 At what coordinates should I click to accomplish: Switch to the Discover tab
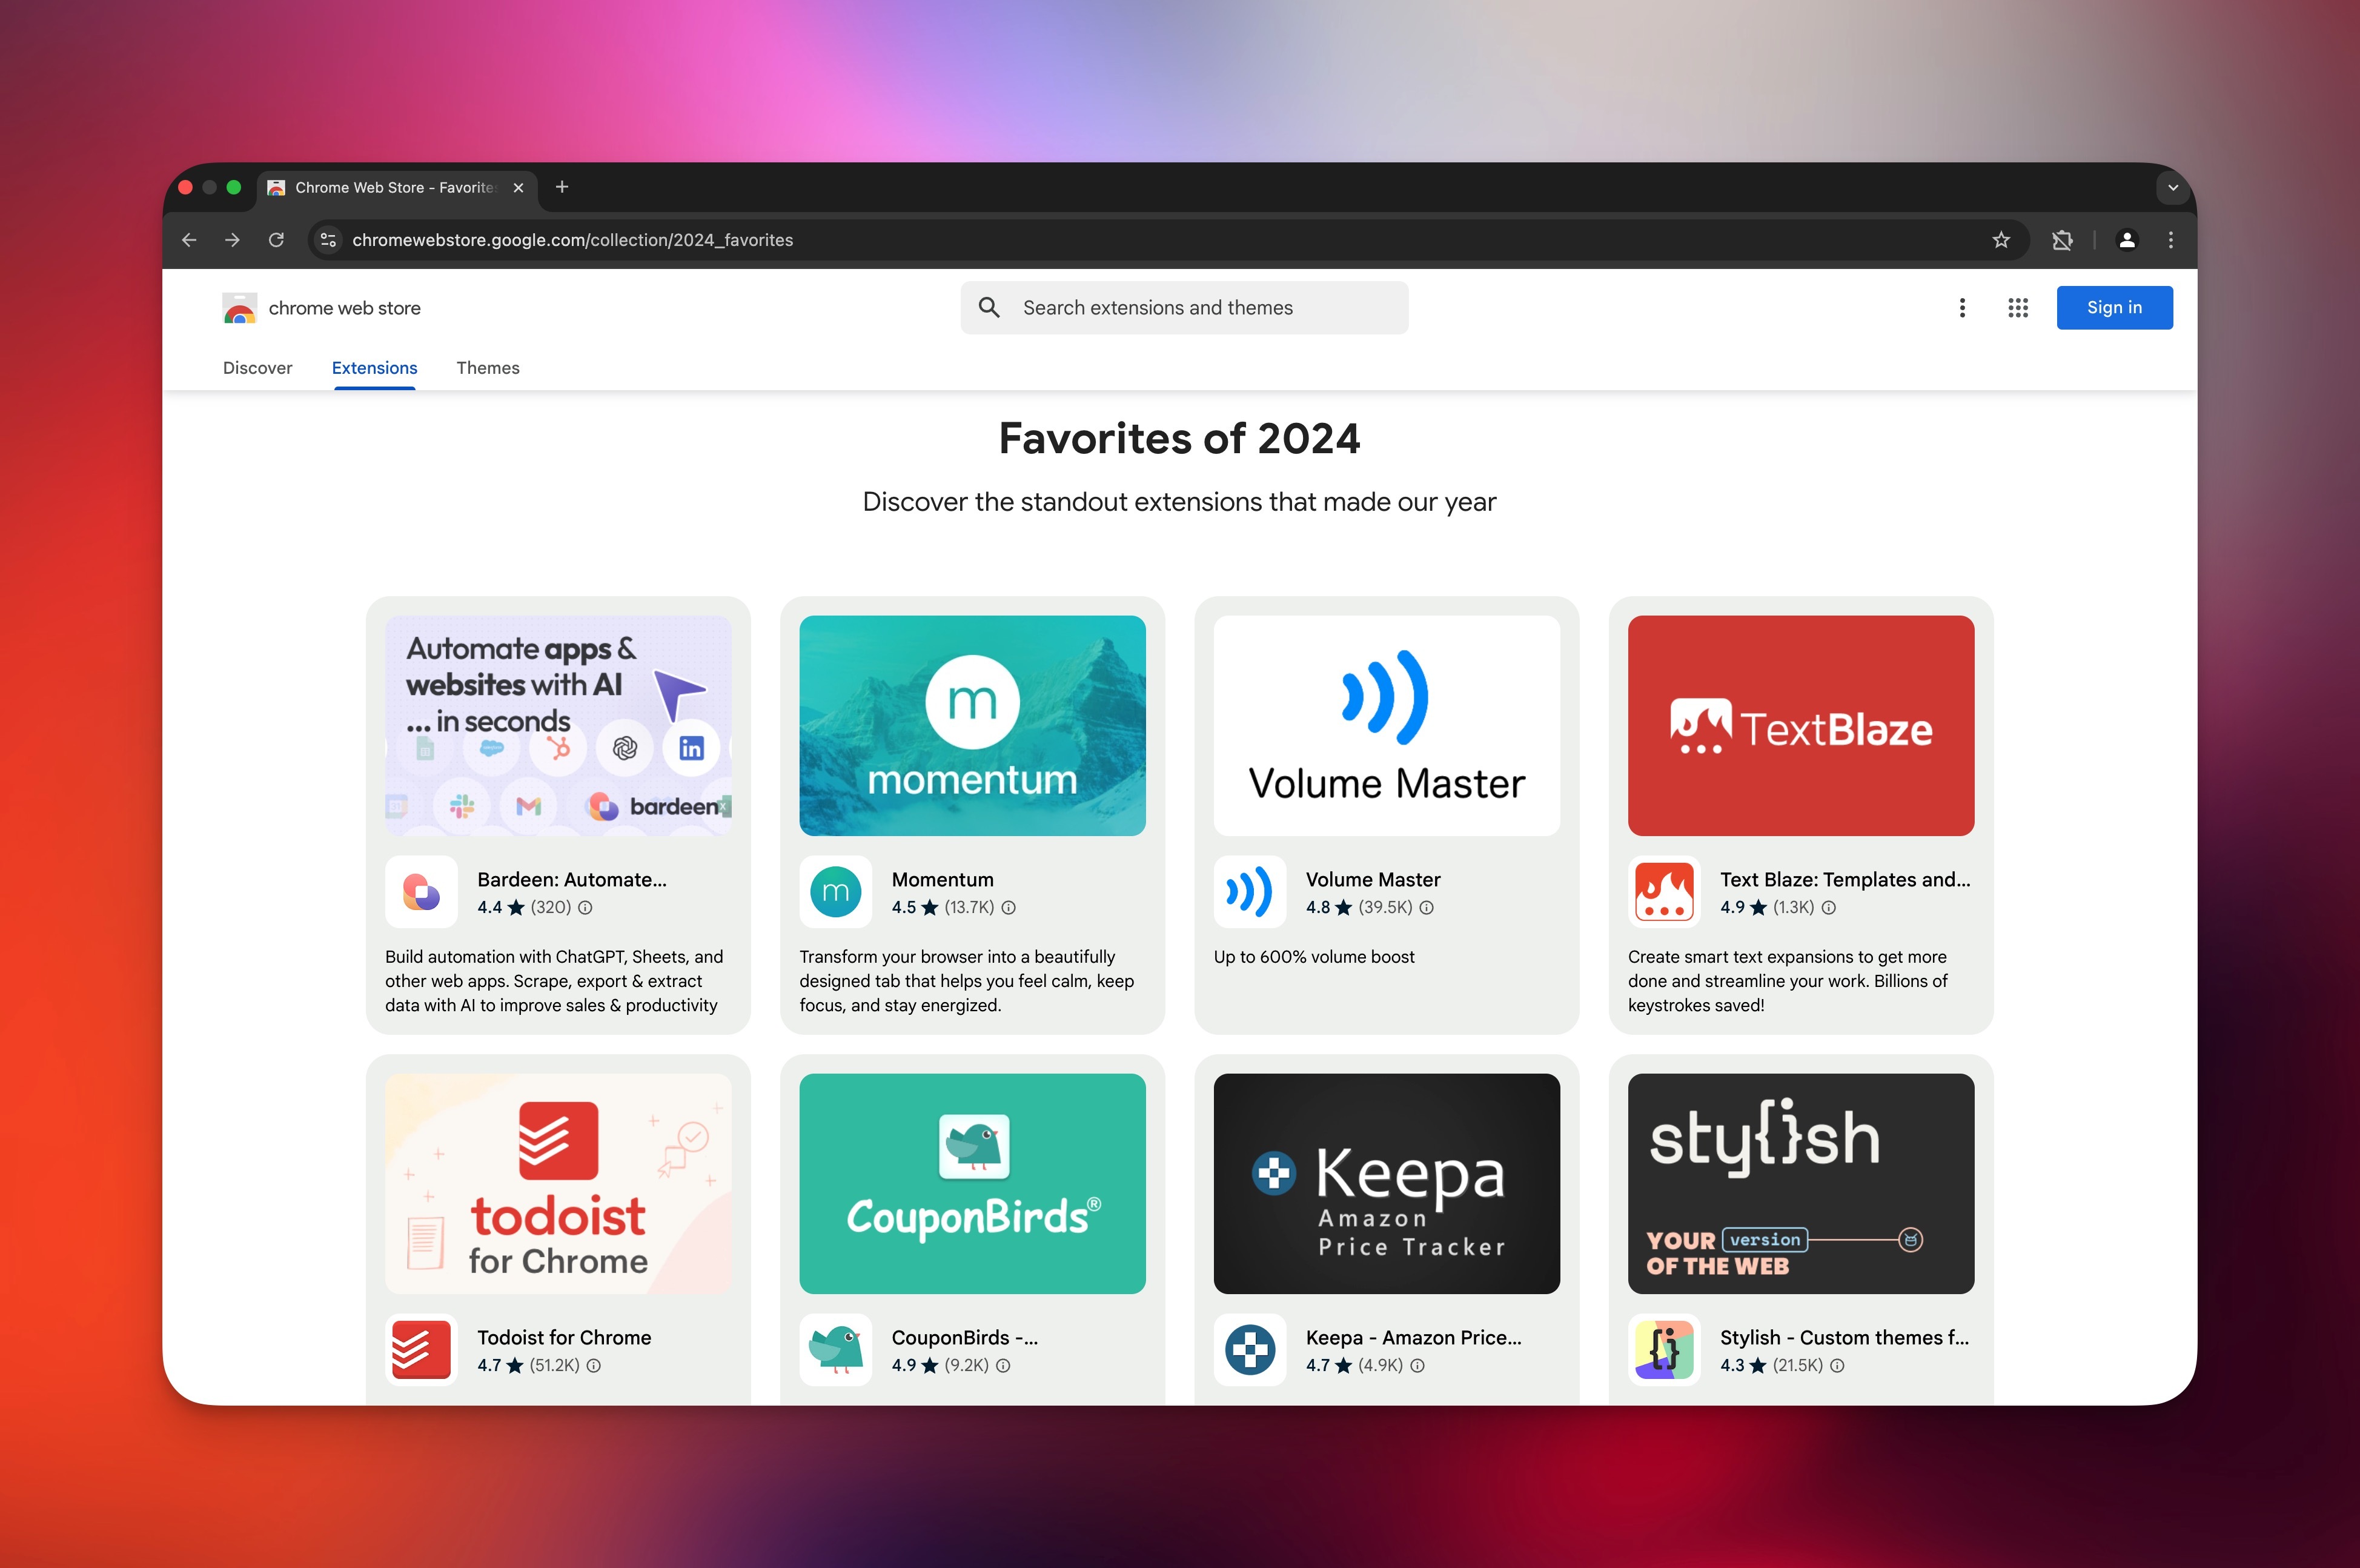pos(258,368)
